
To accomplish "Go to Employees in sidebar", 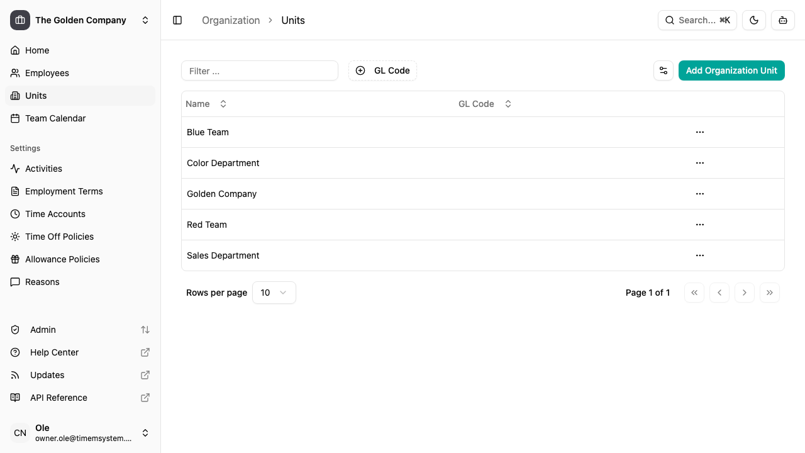I will (47, 73).
